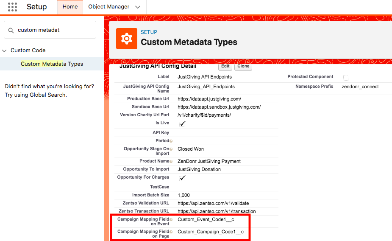Click the magnifier icon in Quick Find

[10, 30]
